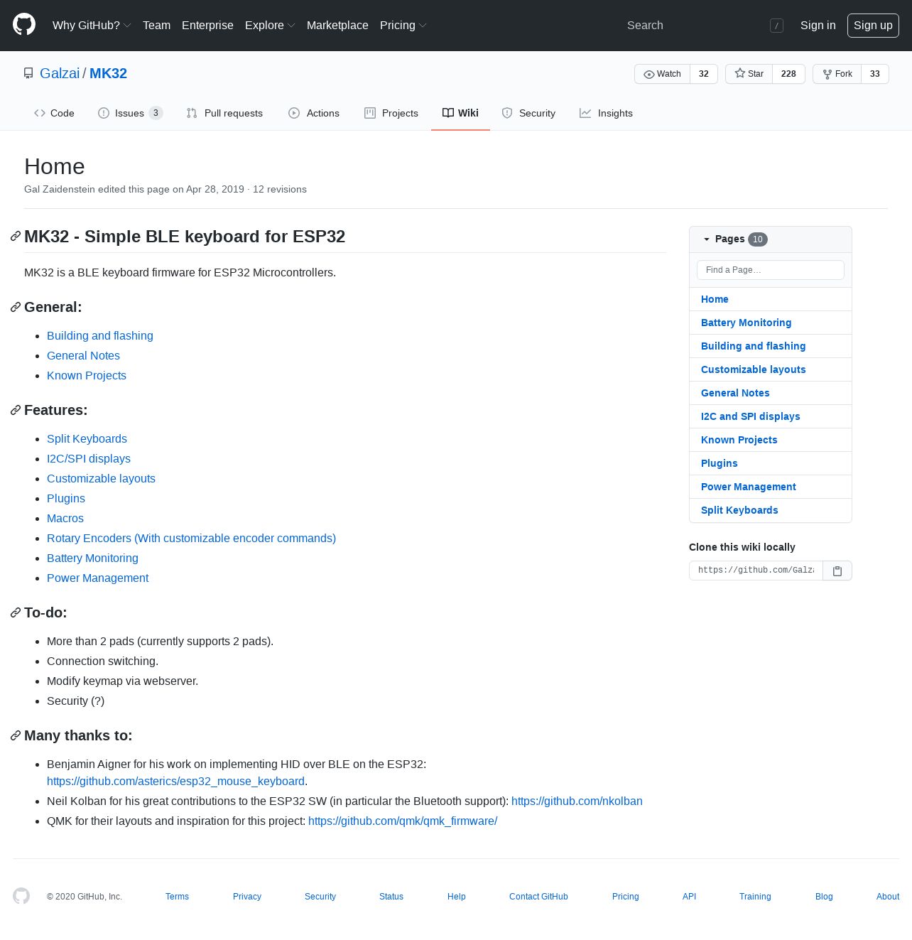
Task: Click the Training footer link
Action: 755,897
